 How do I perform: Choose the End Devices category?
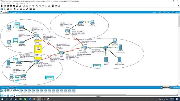tap(5, 90)
